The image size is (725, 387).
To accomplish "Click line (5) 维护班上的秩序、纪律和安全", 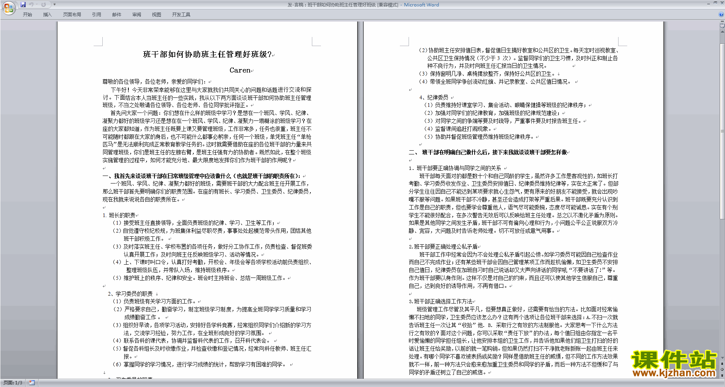I will (200, 278).
